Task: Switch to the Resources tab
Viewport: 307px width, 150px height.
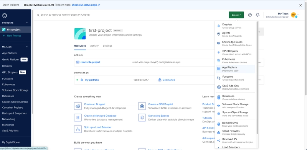Action: tap(80, 46)
